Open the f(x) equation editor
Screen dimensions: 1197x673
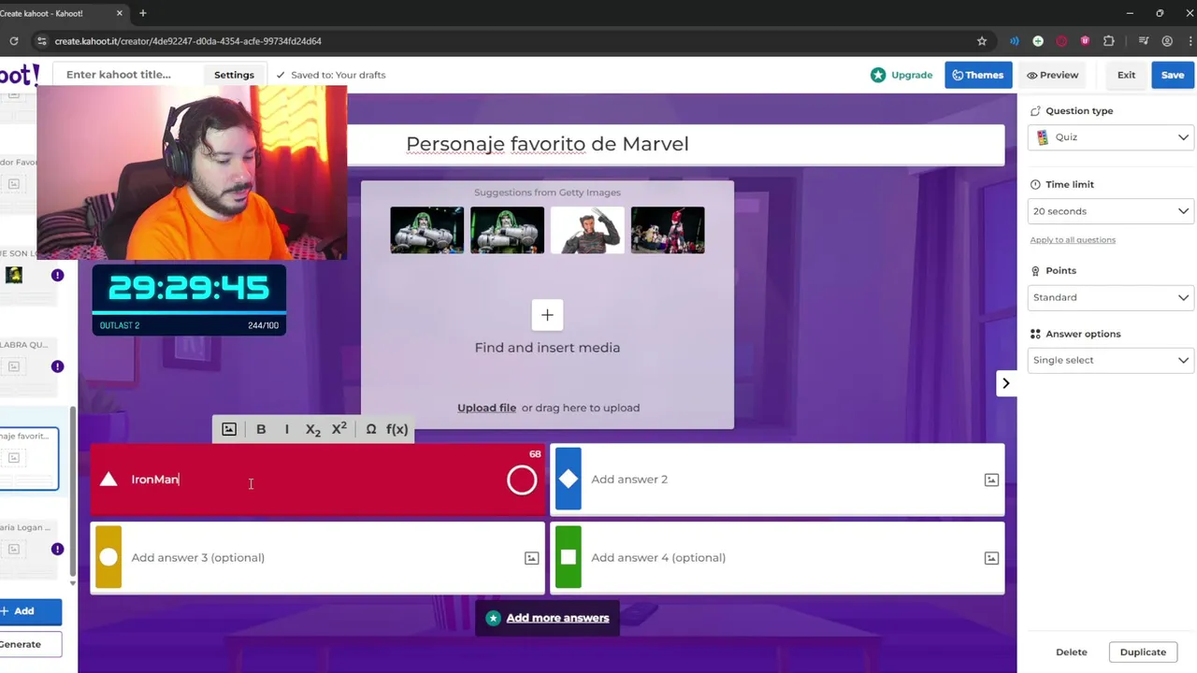pyautogui.click(x=397, y=429)
